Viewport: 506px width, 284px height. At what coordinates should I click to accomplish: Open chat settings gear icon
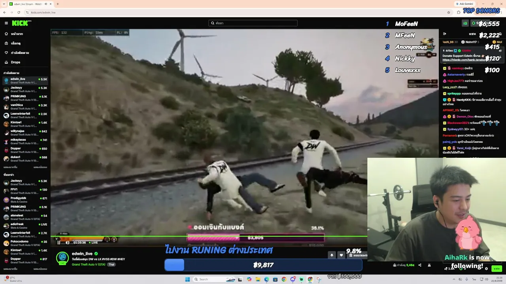pyautogui.click(x=486, y=269)
